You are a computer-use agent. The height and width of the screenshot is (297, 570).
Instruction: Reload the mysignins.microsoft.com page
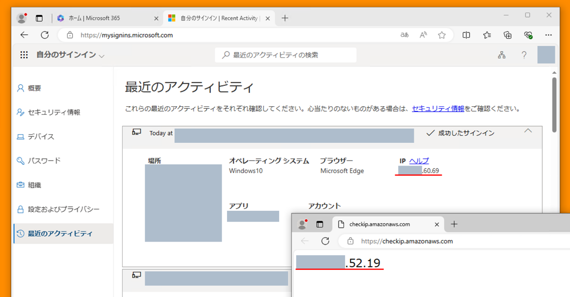click(x=45, y=35)
